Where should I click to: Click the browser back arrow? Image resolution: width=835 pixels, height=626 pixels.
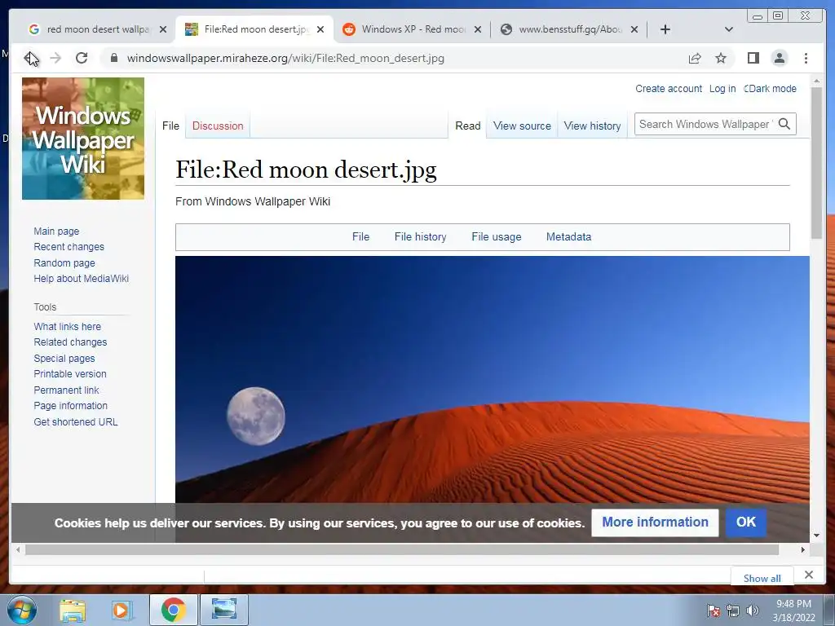tap(30, 58)
